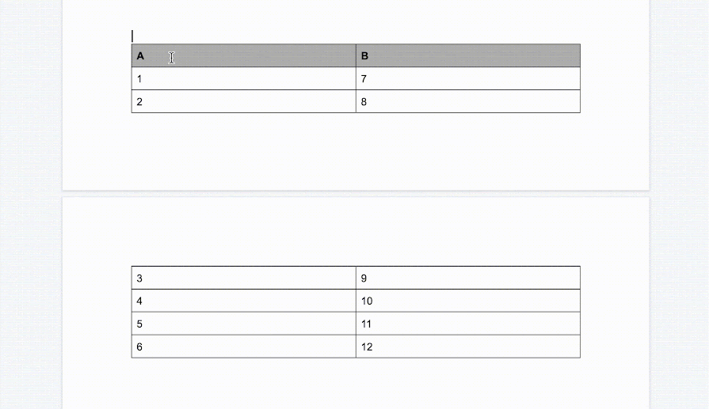Click the column divider between headers A and B
The width and height of the screenshot is (709, 409).
coord(356,55)
